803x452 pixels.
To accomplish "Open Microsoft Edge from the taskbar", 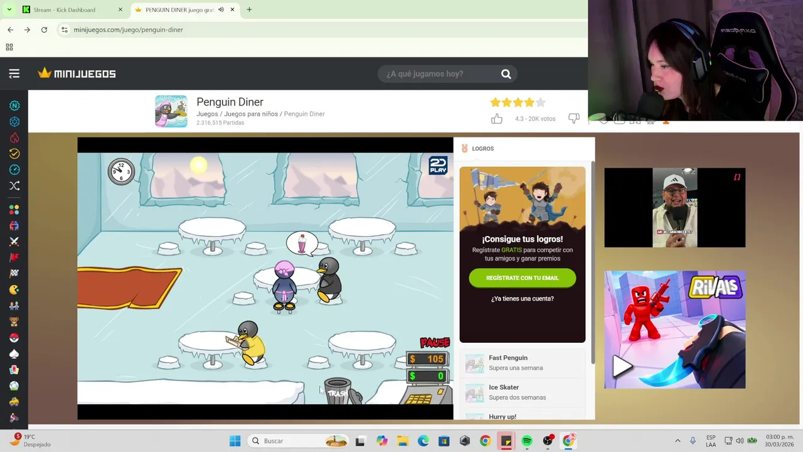I will (423, 441).
